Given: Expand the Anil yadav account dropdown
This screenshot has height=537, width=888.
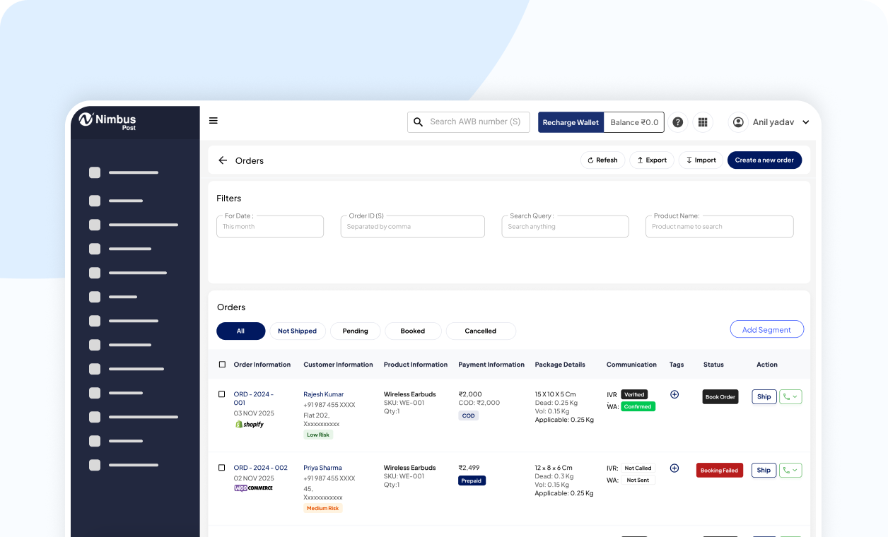Looking at the screenshot, I should 805,122.
